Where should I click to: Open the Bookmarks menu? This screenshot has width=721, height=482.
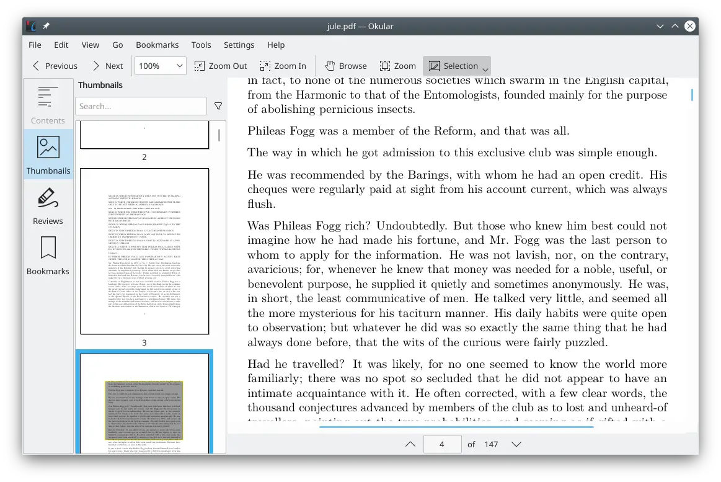[157, 45]
